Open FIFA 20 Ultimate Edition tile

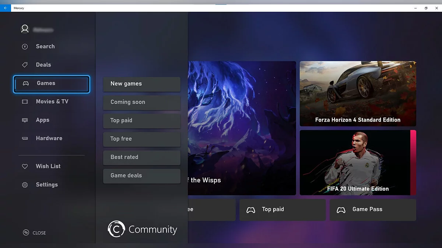[358, 162]
